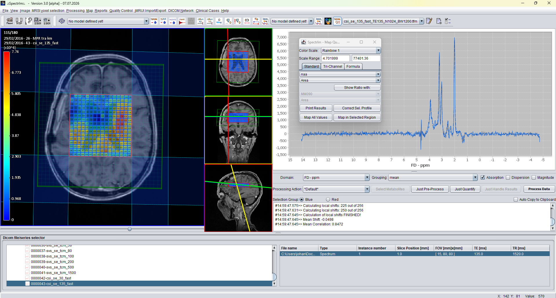Open the first 'No model defined yet!' dropdown

pos(108,21)
